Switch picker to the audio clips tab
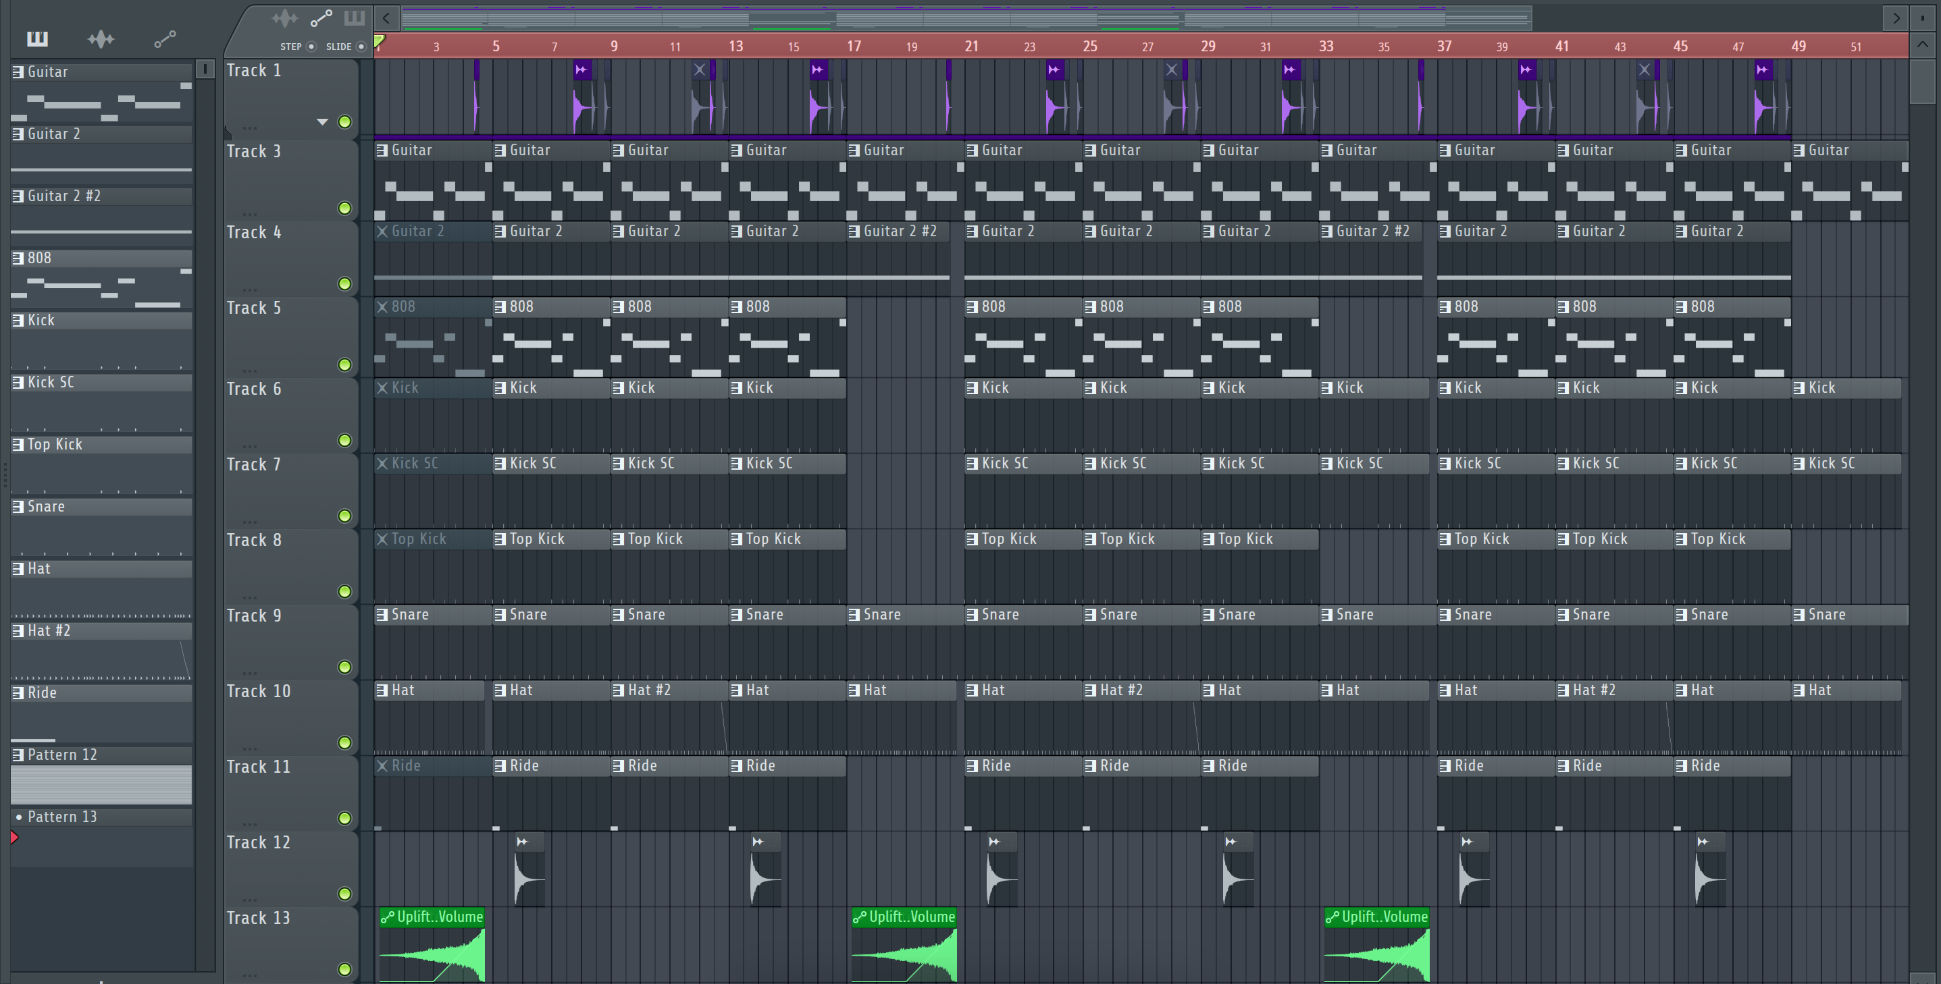This screenshot has height=984, width=1941. pos(100,38)
